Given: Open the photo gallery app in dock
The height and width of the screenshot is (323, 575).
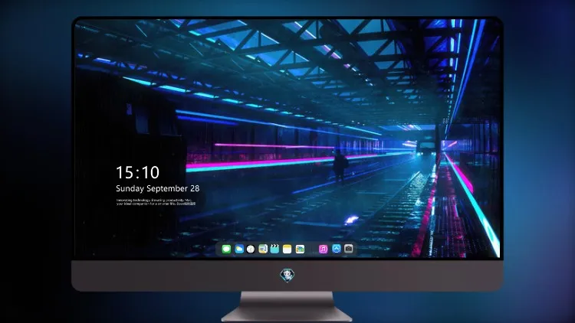Looking at the screenshot, I should pyautogui.click(x=300, y=249).
